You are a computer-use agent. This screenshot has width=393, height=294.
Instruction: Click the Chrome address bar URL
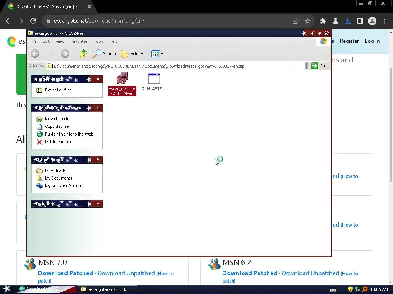99,21
